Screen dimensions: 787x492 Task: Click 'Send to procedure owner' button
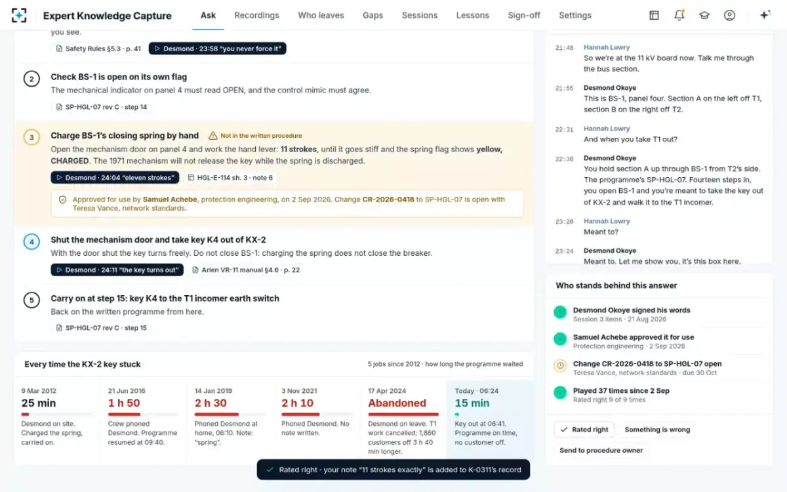tap(601, 451)
